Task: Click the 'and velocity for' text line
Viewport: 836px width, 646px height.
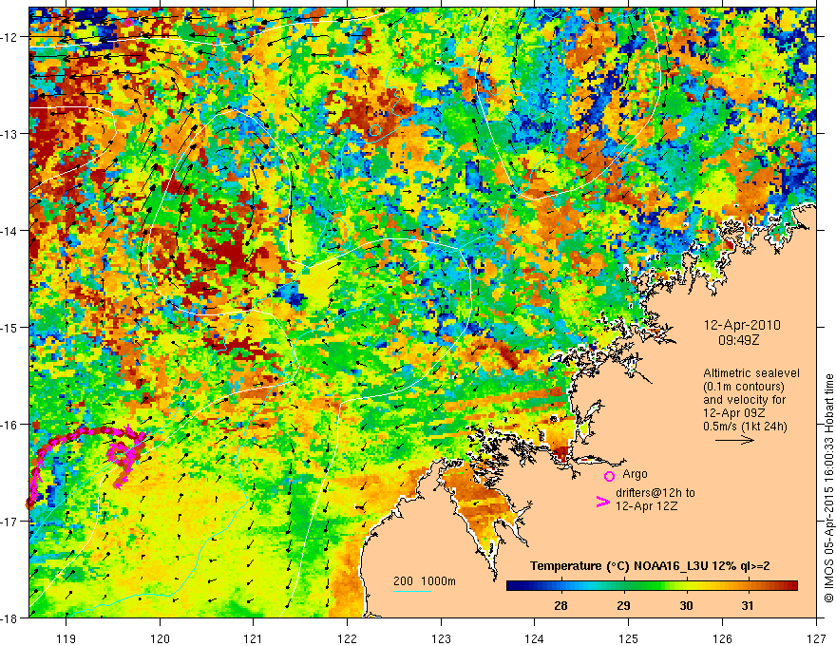Action: (x=744, y=400)
